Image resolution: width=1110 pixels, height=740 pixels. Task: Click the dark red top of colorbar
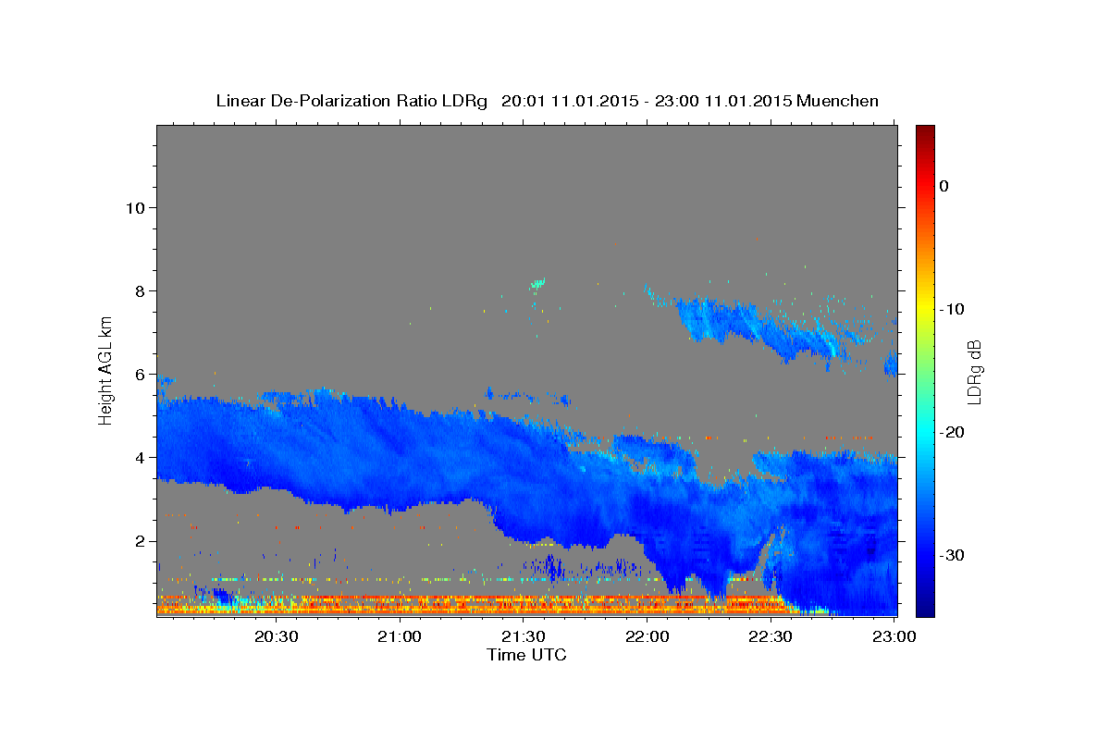coord(925,134)
